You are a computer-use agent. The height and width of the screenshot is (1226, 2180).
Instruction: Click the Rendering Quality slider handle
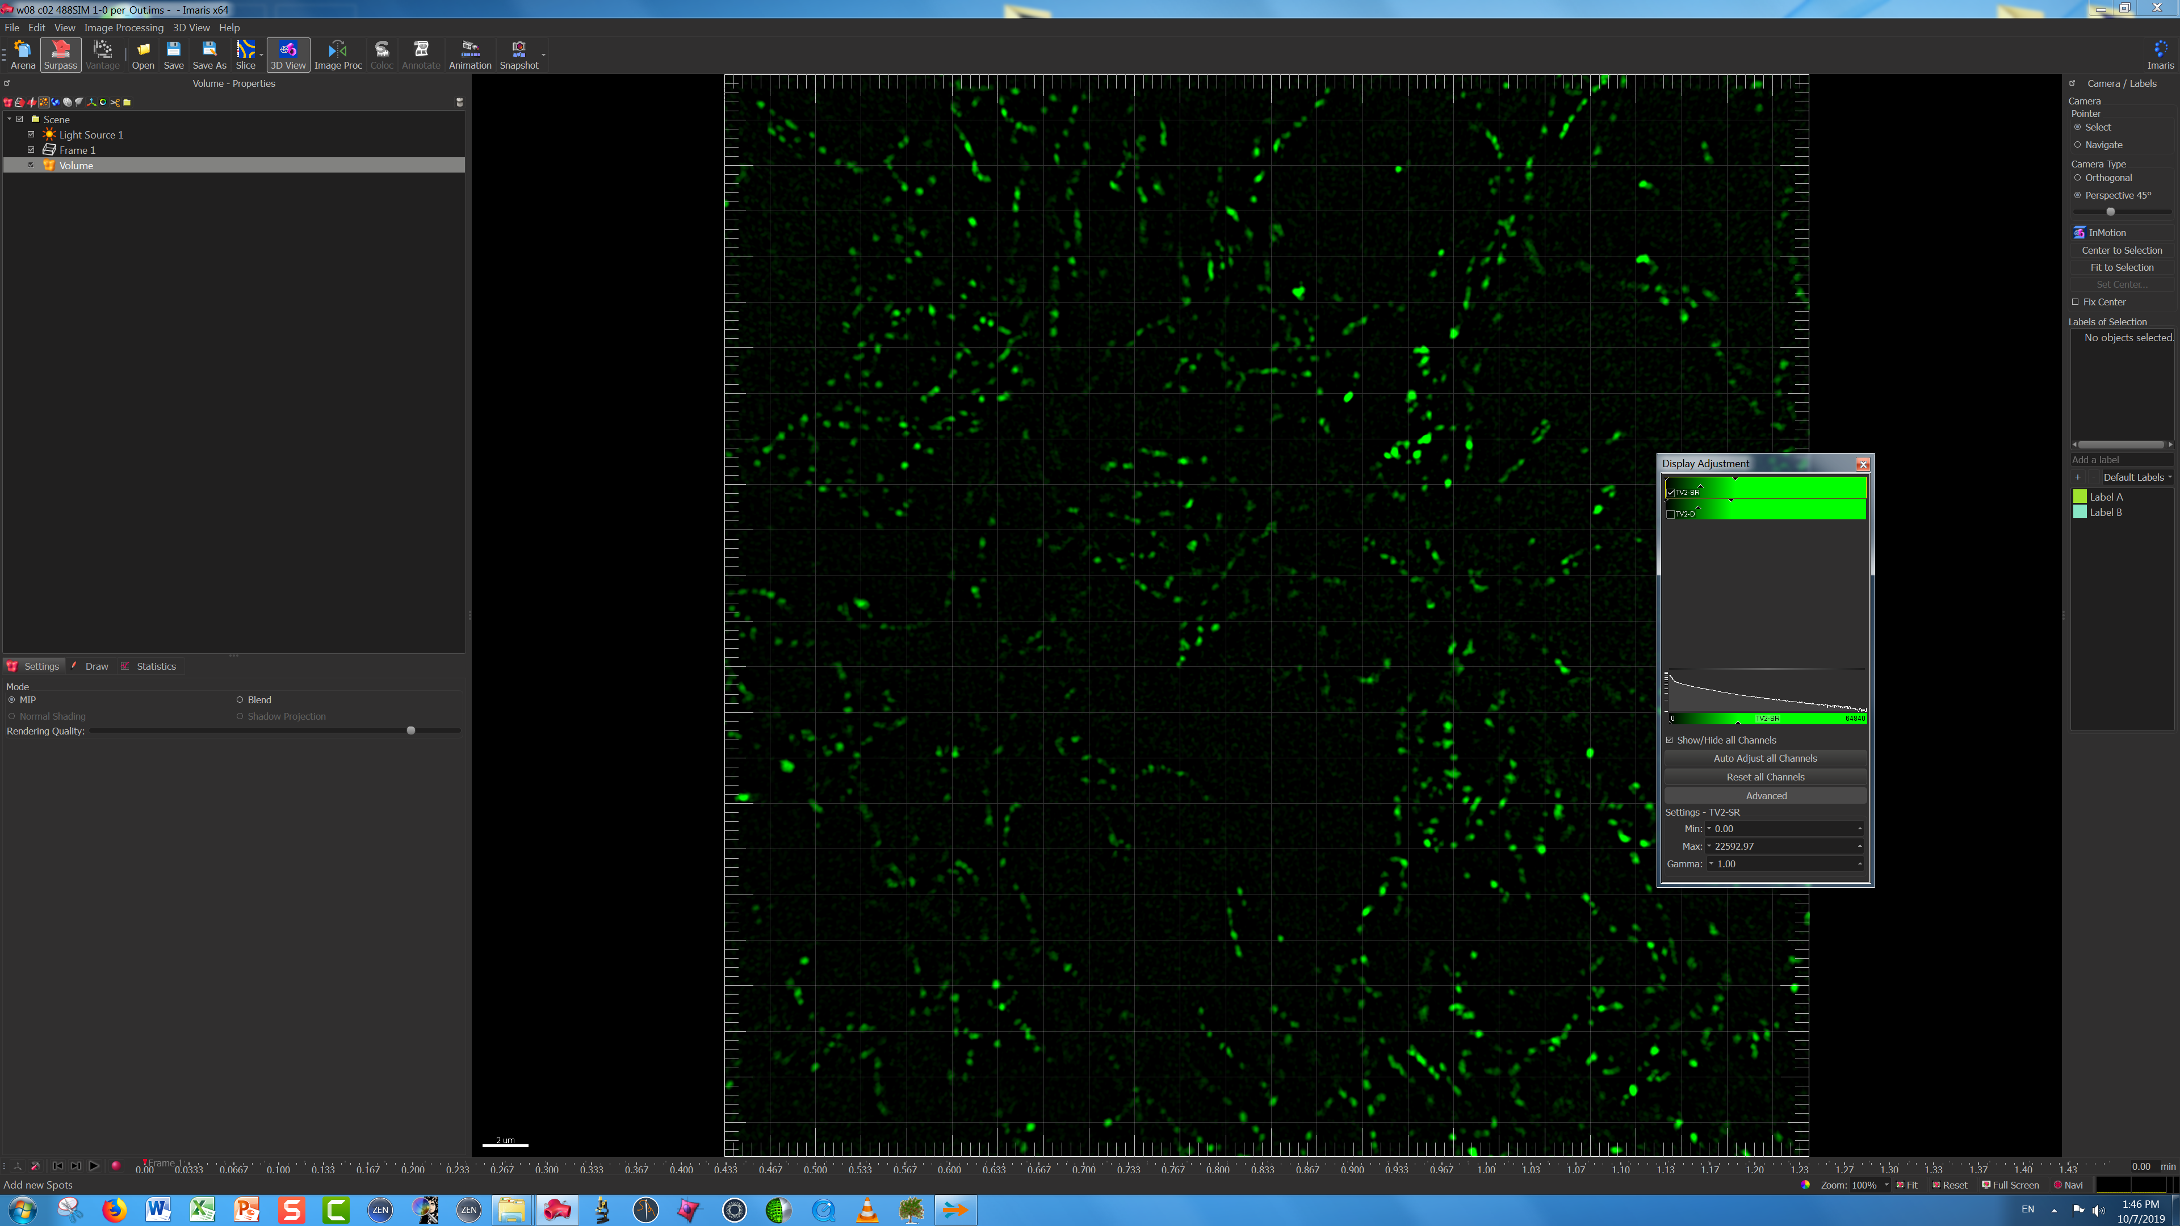(411, 730)
